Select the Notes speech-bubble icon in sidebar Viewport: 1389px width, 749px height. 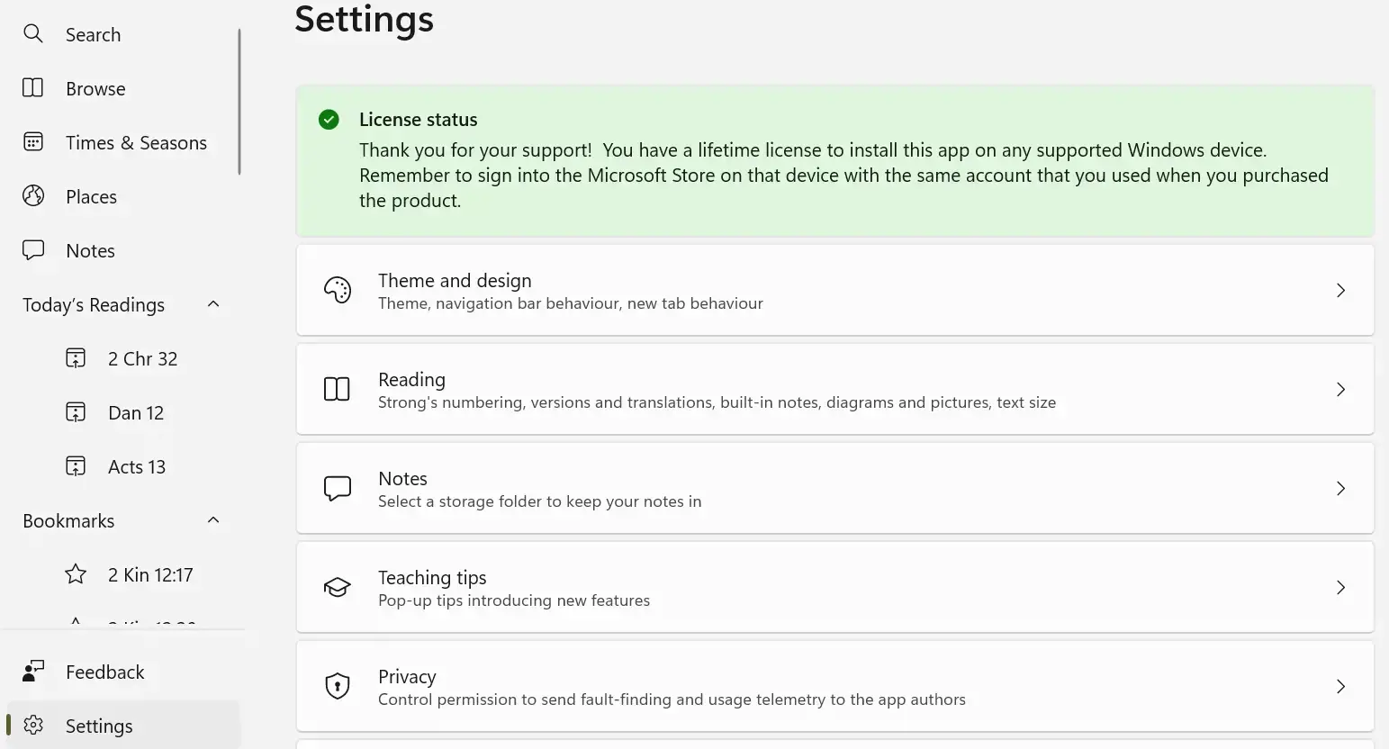click(32, 249)
